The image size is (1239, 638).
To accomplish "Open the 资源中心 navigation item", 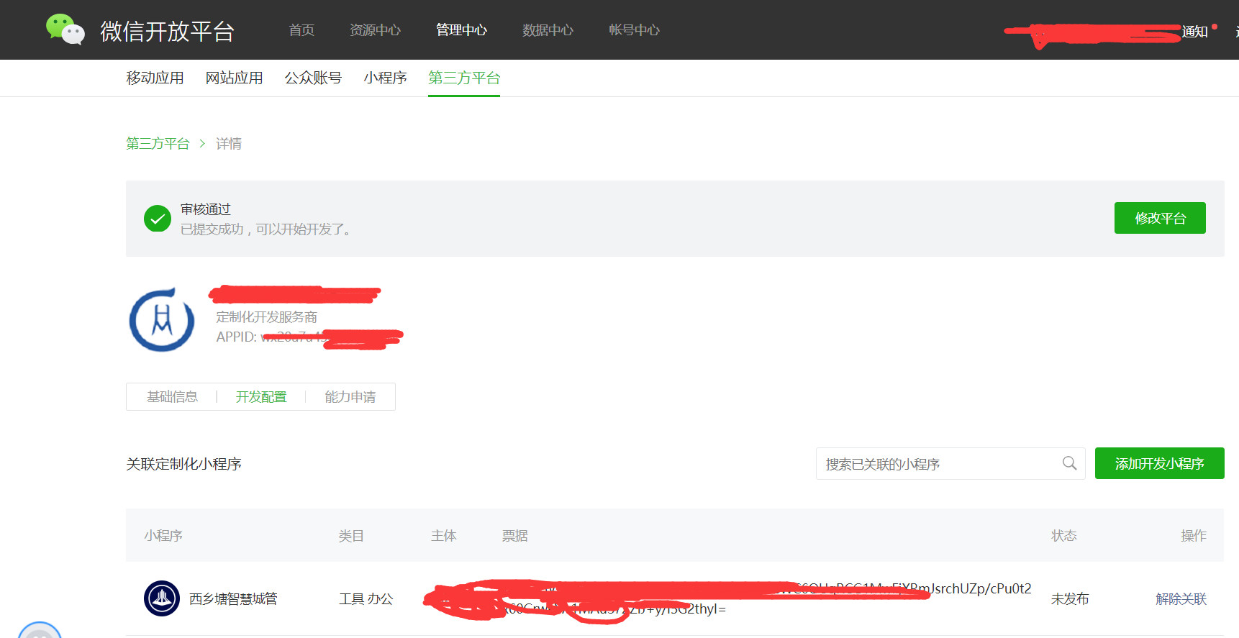I will click(375, 30).
